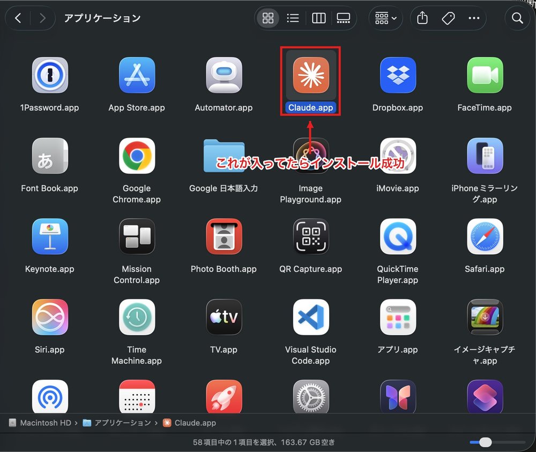Click the Dropbox.app file name label
Screen dimensions: 536x452
coord(398,108)
